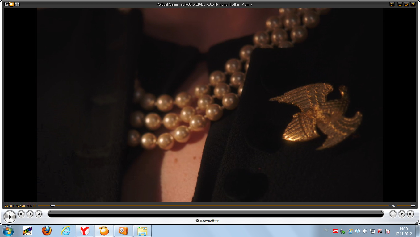Click the seek bar position handle

(52, 206)
